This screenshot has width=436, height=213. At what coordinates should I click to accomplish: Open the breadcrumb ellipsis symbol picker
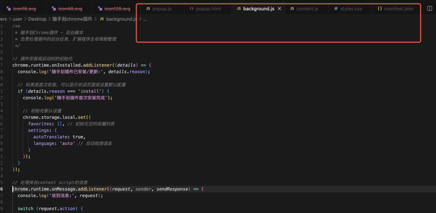pyautogui.click(x=145, y=19)
